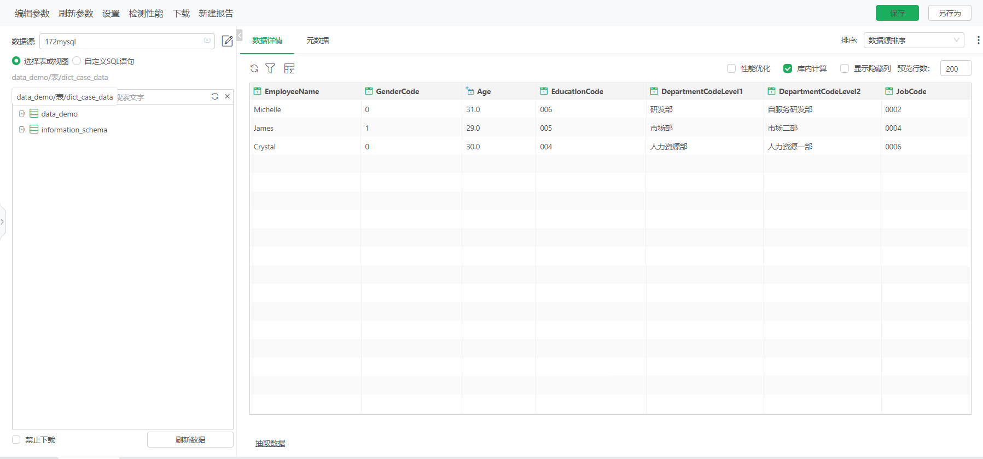Click the edit data source pencil icon
The image size is (983, 459).
pos(227,41)
